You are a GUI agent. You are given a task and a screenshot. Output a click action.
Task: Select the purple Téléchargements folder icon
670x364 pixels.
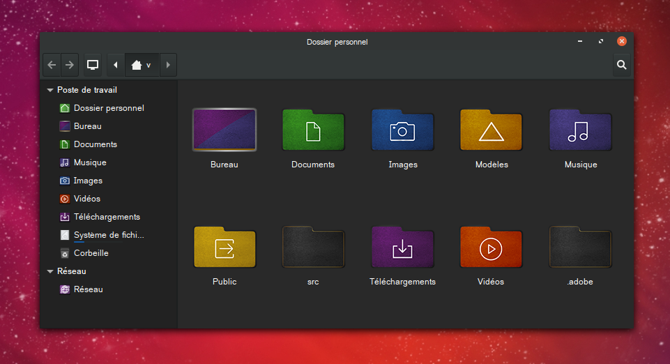pyautogui.click(x=402, y=248)
